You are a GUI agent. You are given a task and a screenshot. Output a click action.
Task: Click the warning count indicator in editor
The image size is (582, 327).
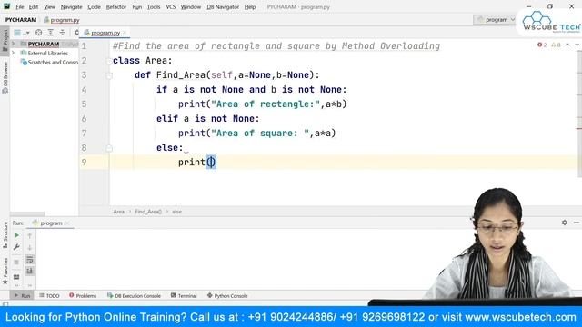[x=556, y=45]
